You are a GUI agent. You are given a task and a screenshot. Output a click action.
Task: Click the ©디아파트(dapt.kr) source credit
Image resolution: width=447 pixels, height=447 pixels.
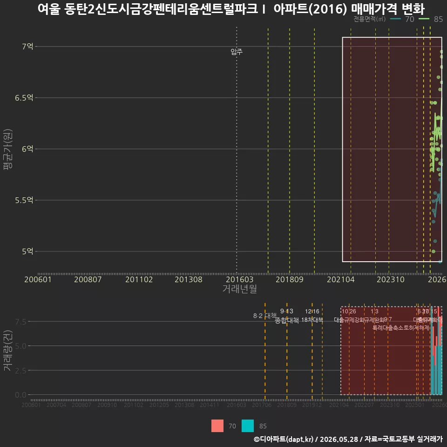tap(284, 439)
